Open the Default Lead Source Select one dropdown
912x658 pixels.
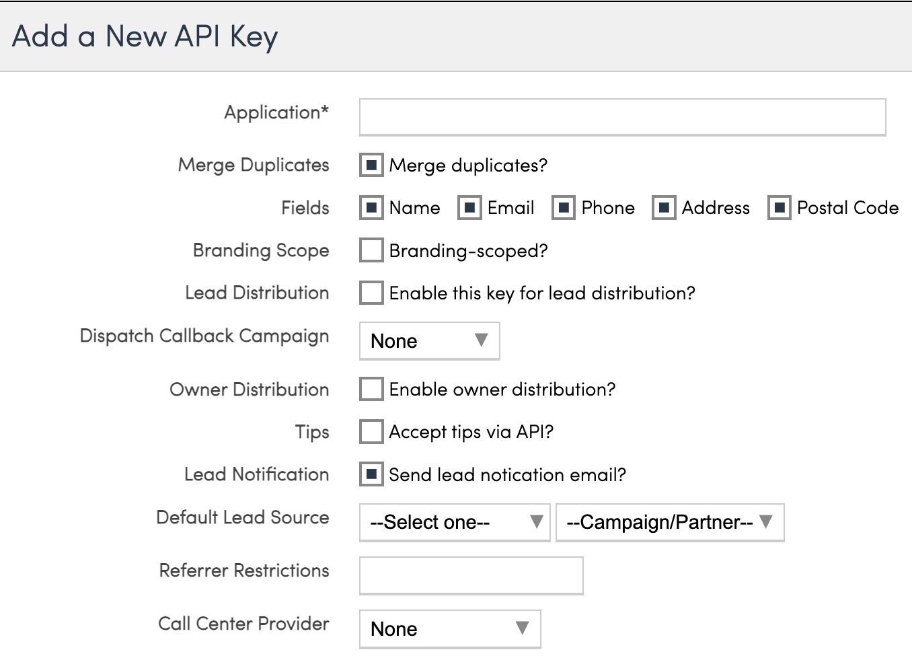(x=455, y=522)
